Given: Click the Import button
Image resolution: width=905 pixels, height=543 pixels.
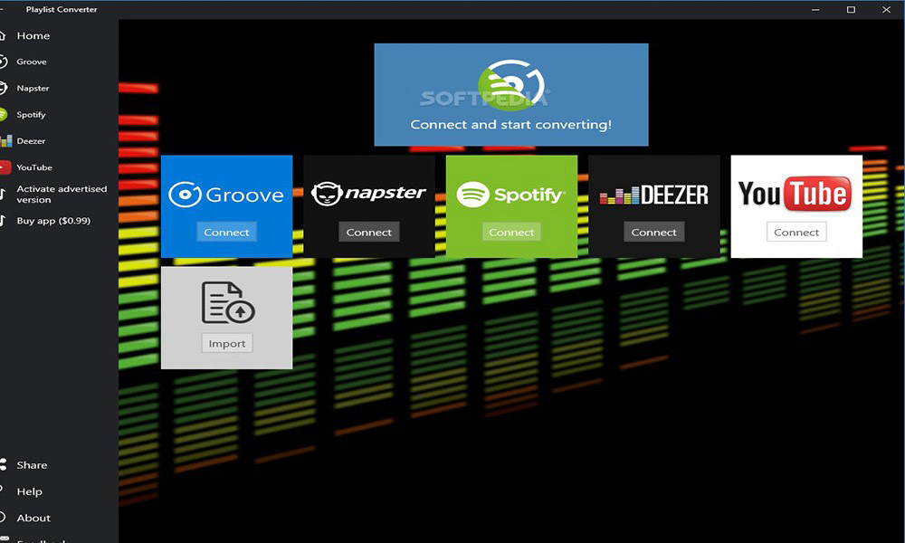Looking at the screenshot, I should (x=227, y=343).
